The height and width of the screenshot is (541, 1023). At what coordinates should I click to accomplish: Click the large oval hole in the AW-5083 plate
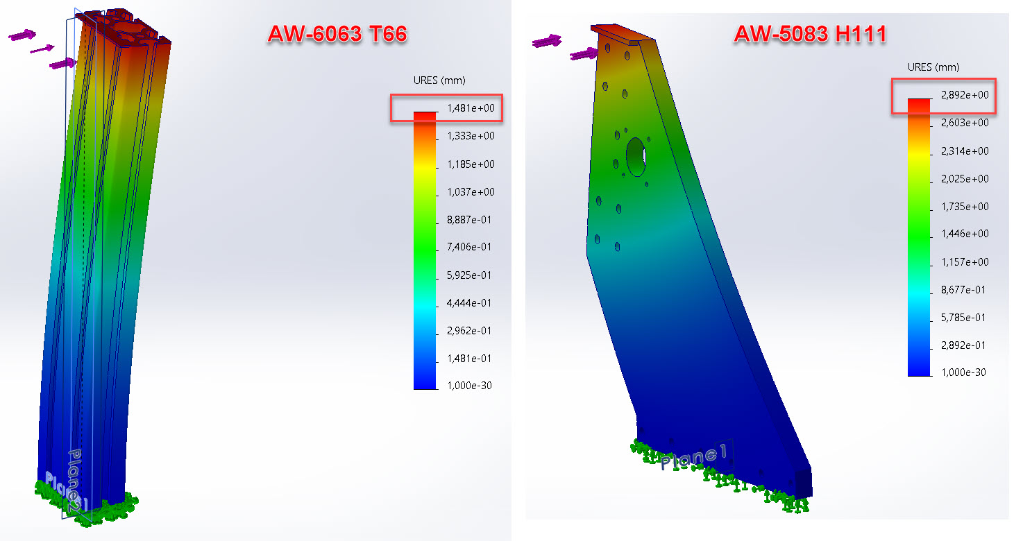[x=636, y=156]
